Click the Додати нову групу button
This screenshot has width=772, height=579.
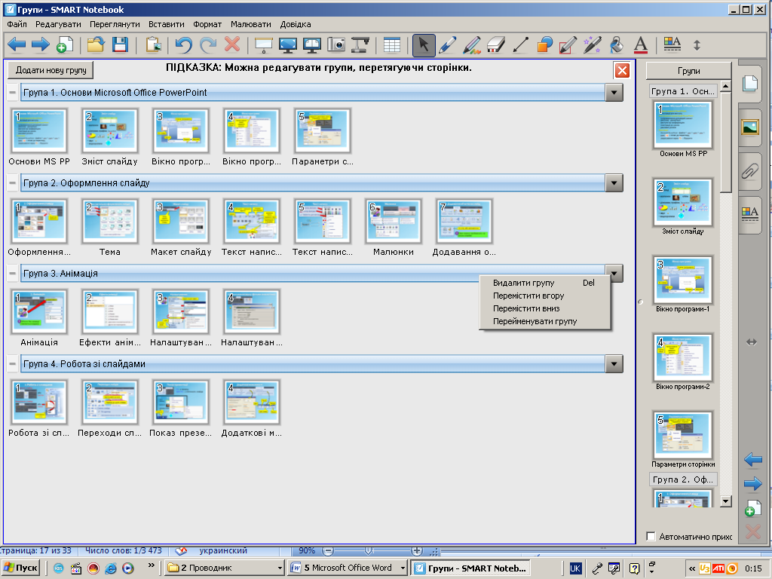pyautogui.click(x=51, y=70)
